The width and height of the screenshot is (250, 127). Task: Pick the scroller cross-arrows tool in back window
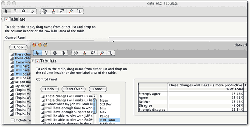click(x=32, y=11)
